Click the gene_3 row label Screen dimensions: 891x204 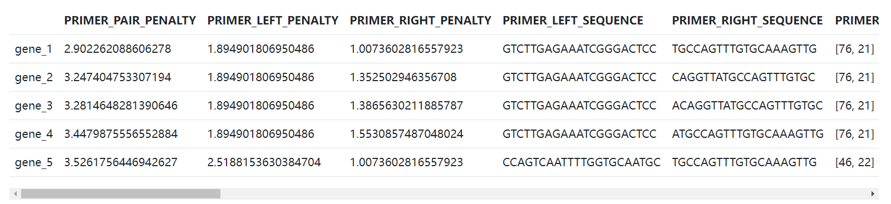click(x=33, y=106)
